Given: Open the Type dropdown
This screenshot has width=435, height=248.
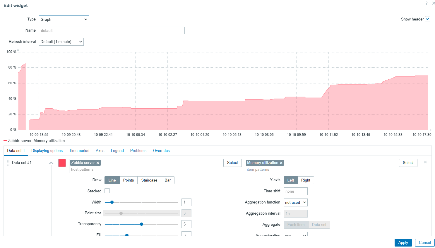Looking at the screenshot, I should [x=64, y=19].
